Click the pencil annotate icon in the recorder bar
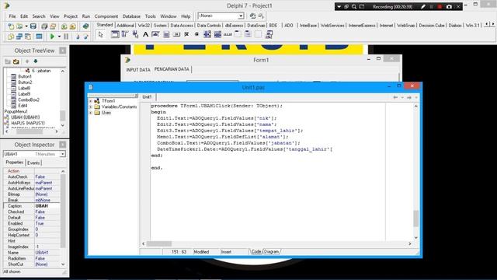The image size is (497, 280). point(423,6)
